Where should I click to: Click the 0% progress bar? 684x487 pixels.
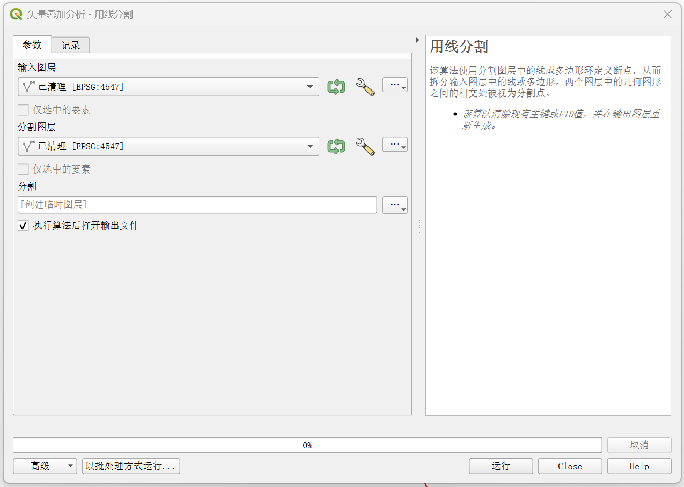(x=307, y=445)
